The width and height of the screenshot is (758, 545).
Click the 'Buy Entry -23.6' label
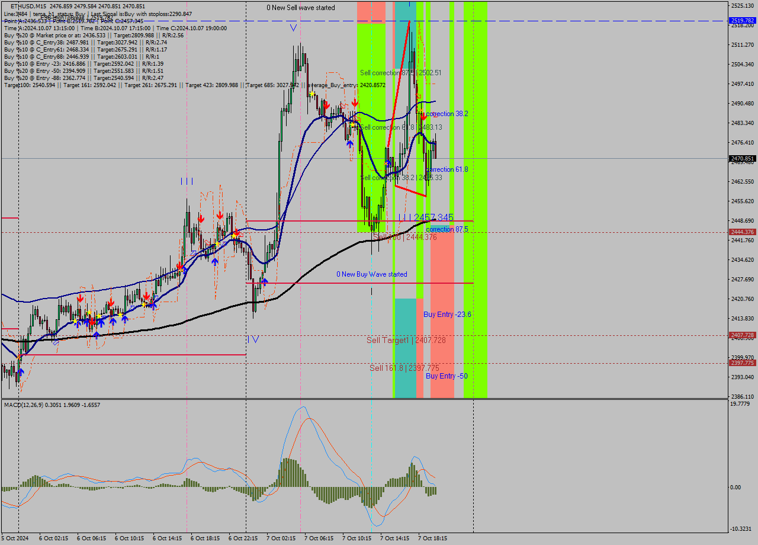pyautogui.click(x=447, y=315)
